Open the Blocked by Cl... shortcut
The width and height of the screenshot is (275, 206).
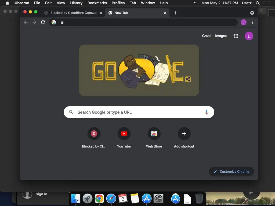click(x=94, y=138)
